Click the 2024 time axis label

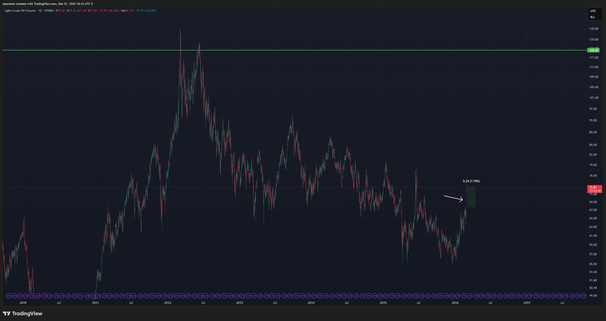point(311,303)
